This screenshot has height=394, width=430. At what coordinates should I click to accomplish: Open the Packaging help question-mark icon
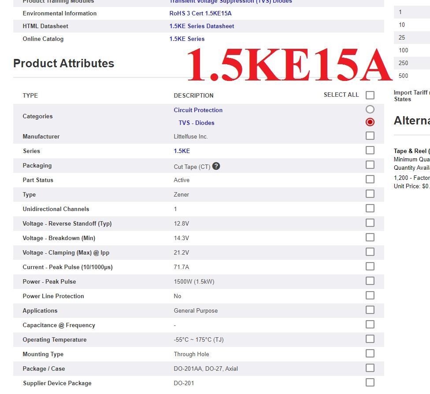pos(216,166)
